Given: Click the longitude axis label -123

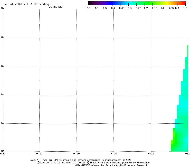Looking at the screenshot, I should click(x=151, y=154).
